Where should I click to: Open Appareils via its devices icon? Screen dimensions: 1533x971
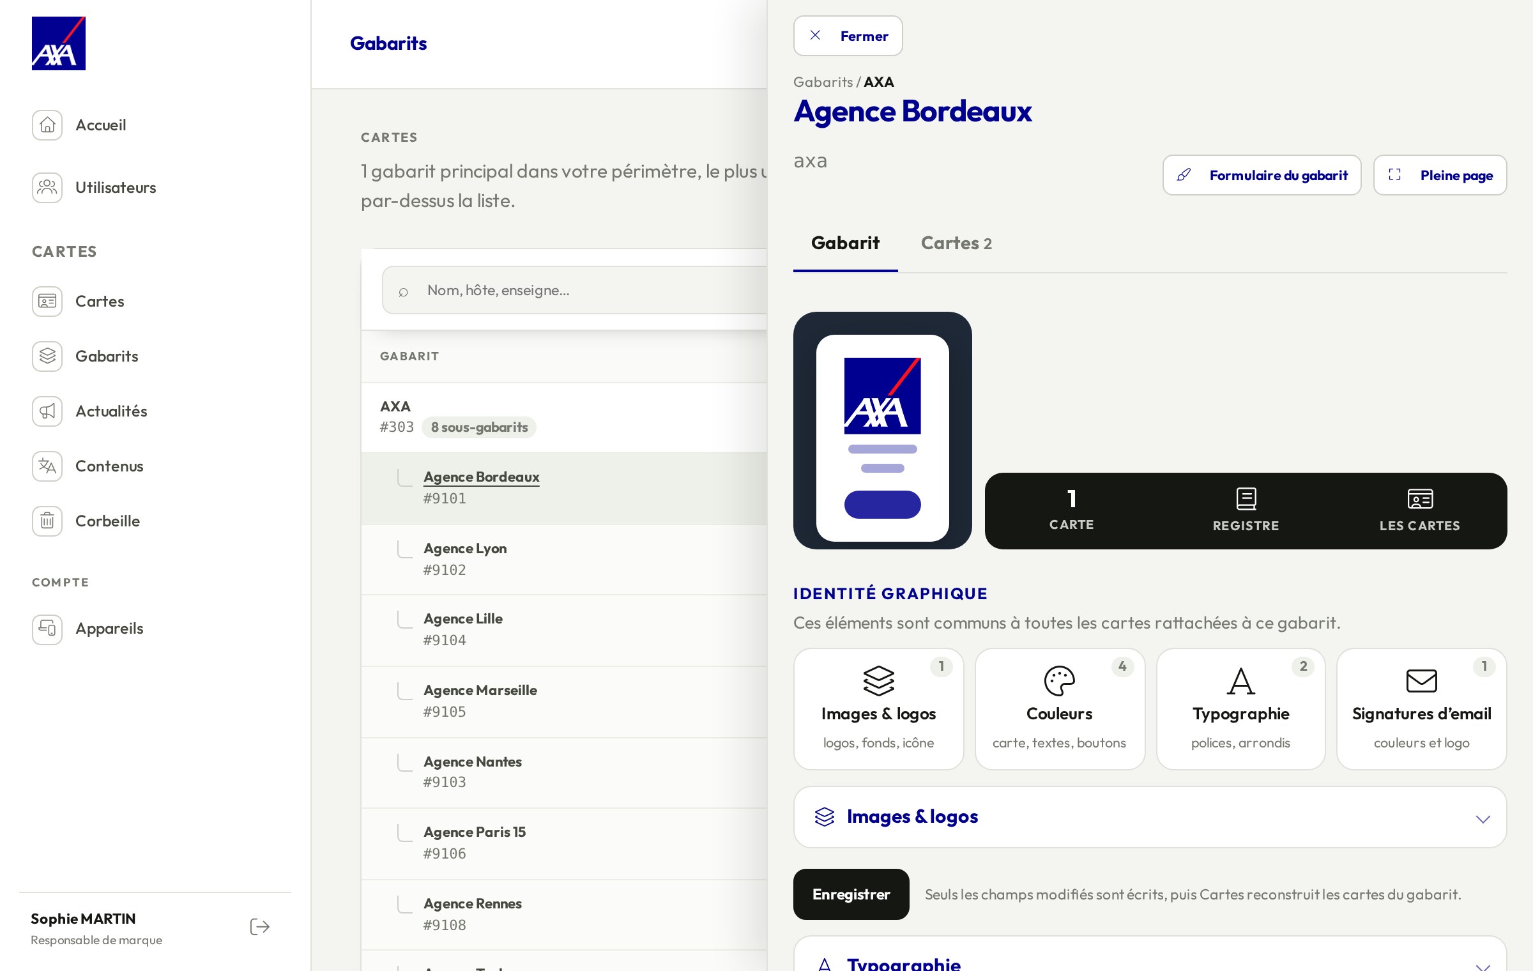[x=47, y=629]
